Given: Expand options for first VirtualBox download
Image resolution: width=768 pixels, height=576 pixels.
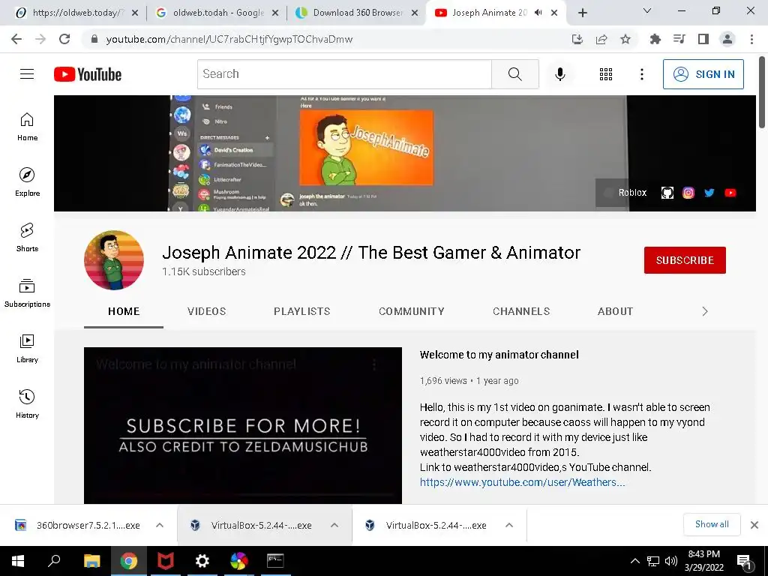Looking at the screenshot, I should [x=334, y=525].
